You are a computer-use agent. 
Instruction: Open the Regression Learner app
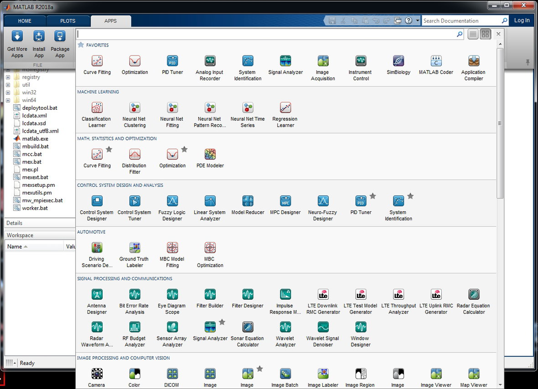[285, 115]
